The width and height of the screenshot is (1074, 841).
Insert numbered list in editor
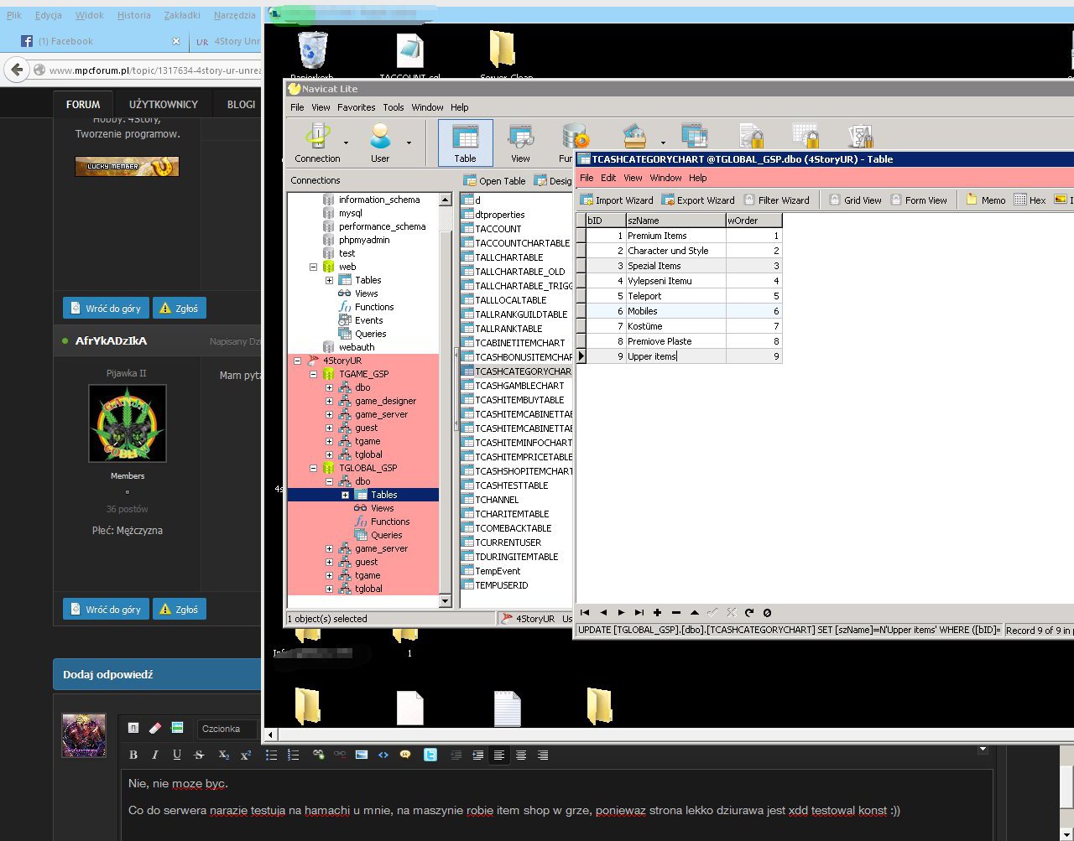click(293, 755)
